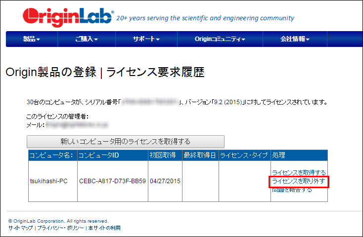Screen dimensions: 363x237
Task: Open the Originコミュニティ menu
Action: pyautogui.click(x=220, y=39)
